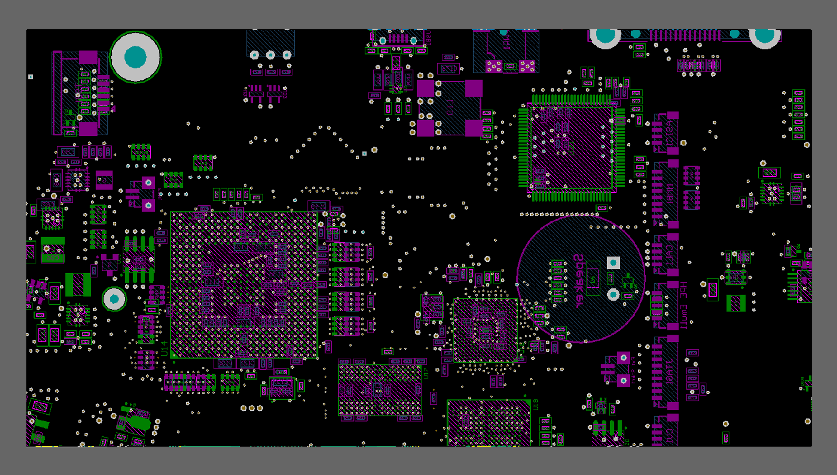Viewport: 837px width, 475px height.
Task: Select the F10 four-pad component
Action: coord(449,108)
